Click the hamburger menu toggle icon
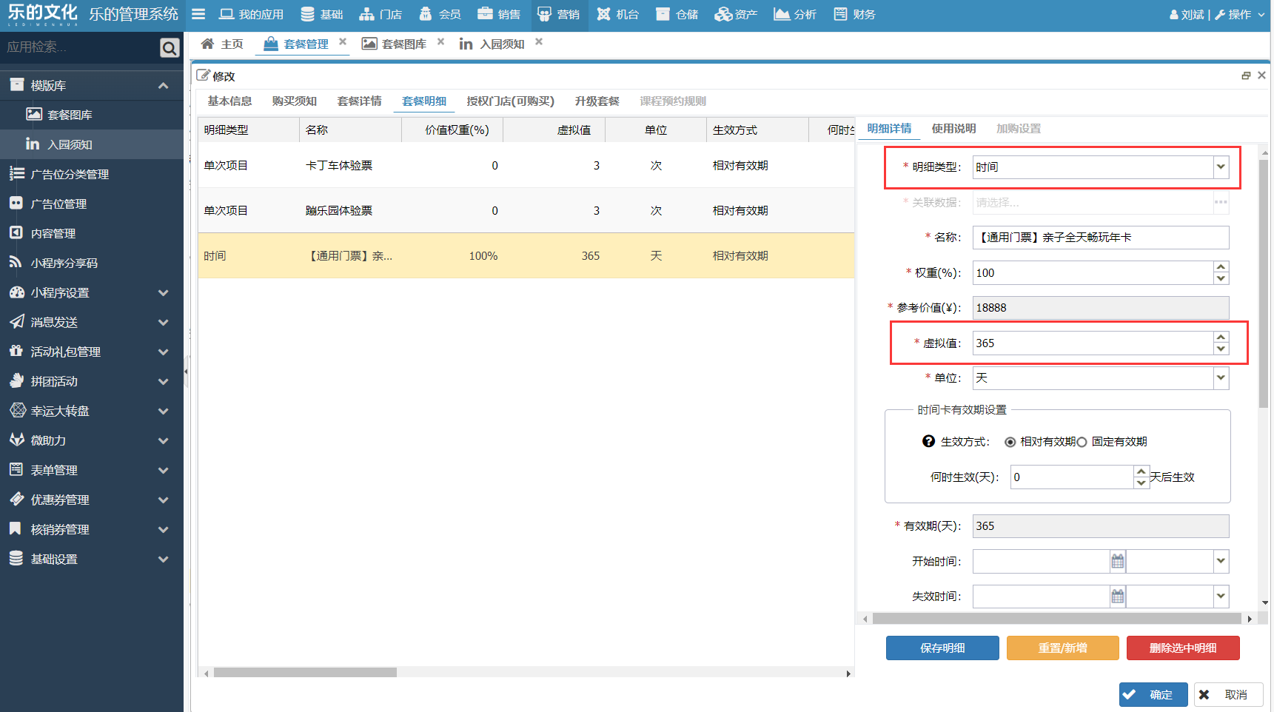1274x712 pixels. pos(198,14)
